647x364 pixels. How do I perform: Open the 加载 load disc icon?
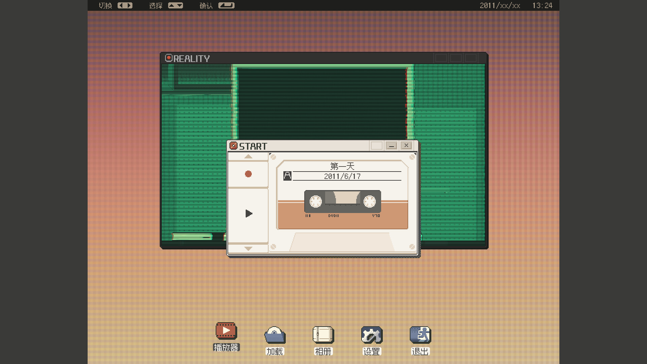[x=275, y=335]
